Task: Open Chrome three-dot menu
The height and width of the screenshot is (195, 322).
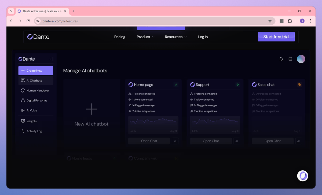Action: (310, 21)
